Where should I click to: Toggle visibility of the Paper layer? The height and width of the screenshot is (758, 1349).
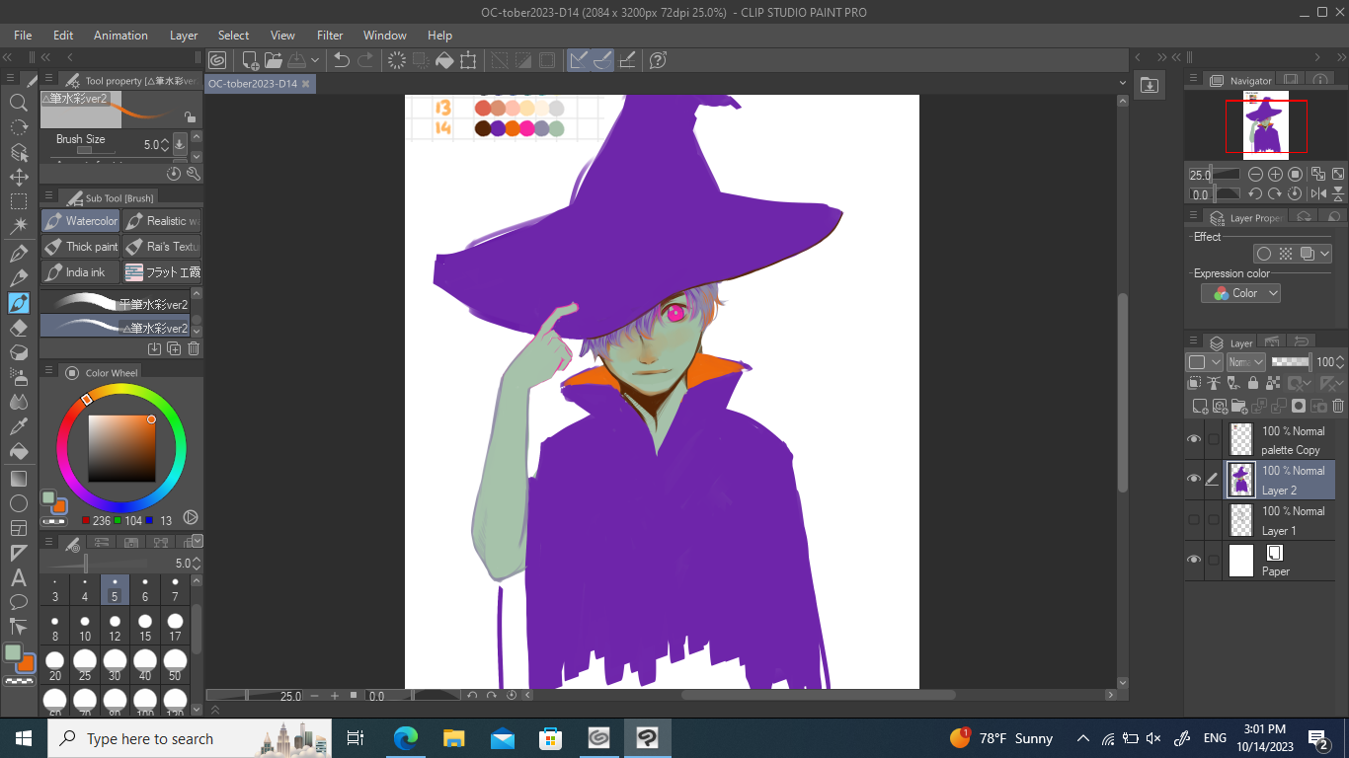pyautogui.click(x=1194, y=560)
